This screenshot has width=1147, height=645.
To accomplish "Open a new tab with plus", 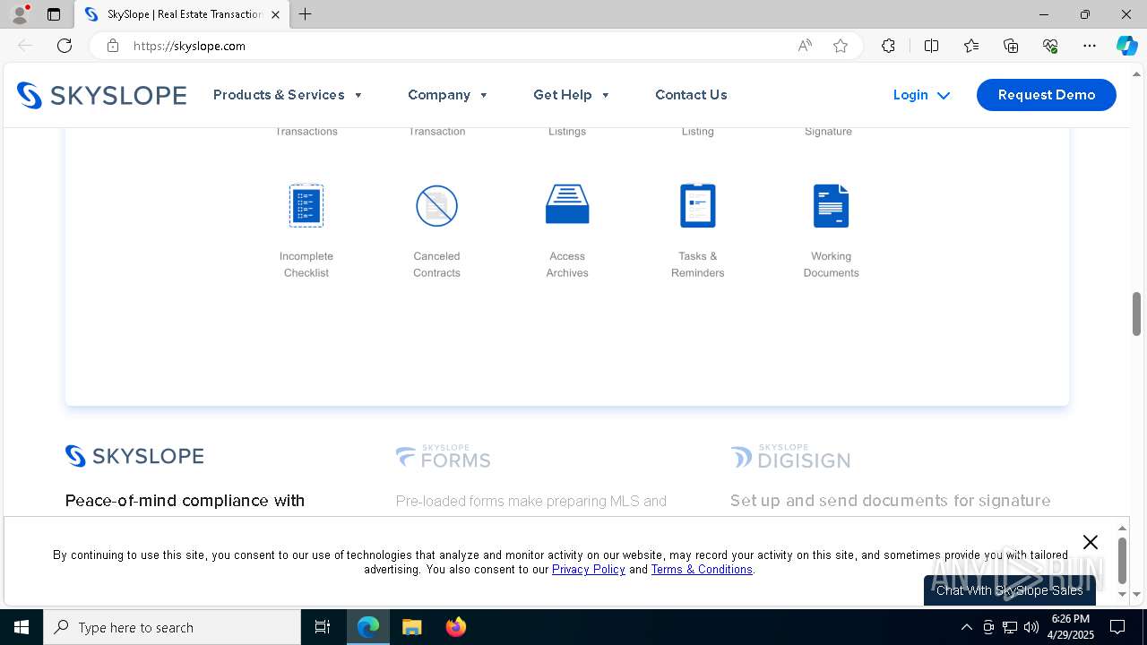I will point(306,14).
